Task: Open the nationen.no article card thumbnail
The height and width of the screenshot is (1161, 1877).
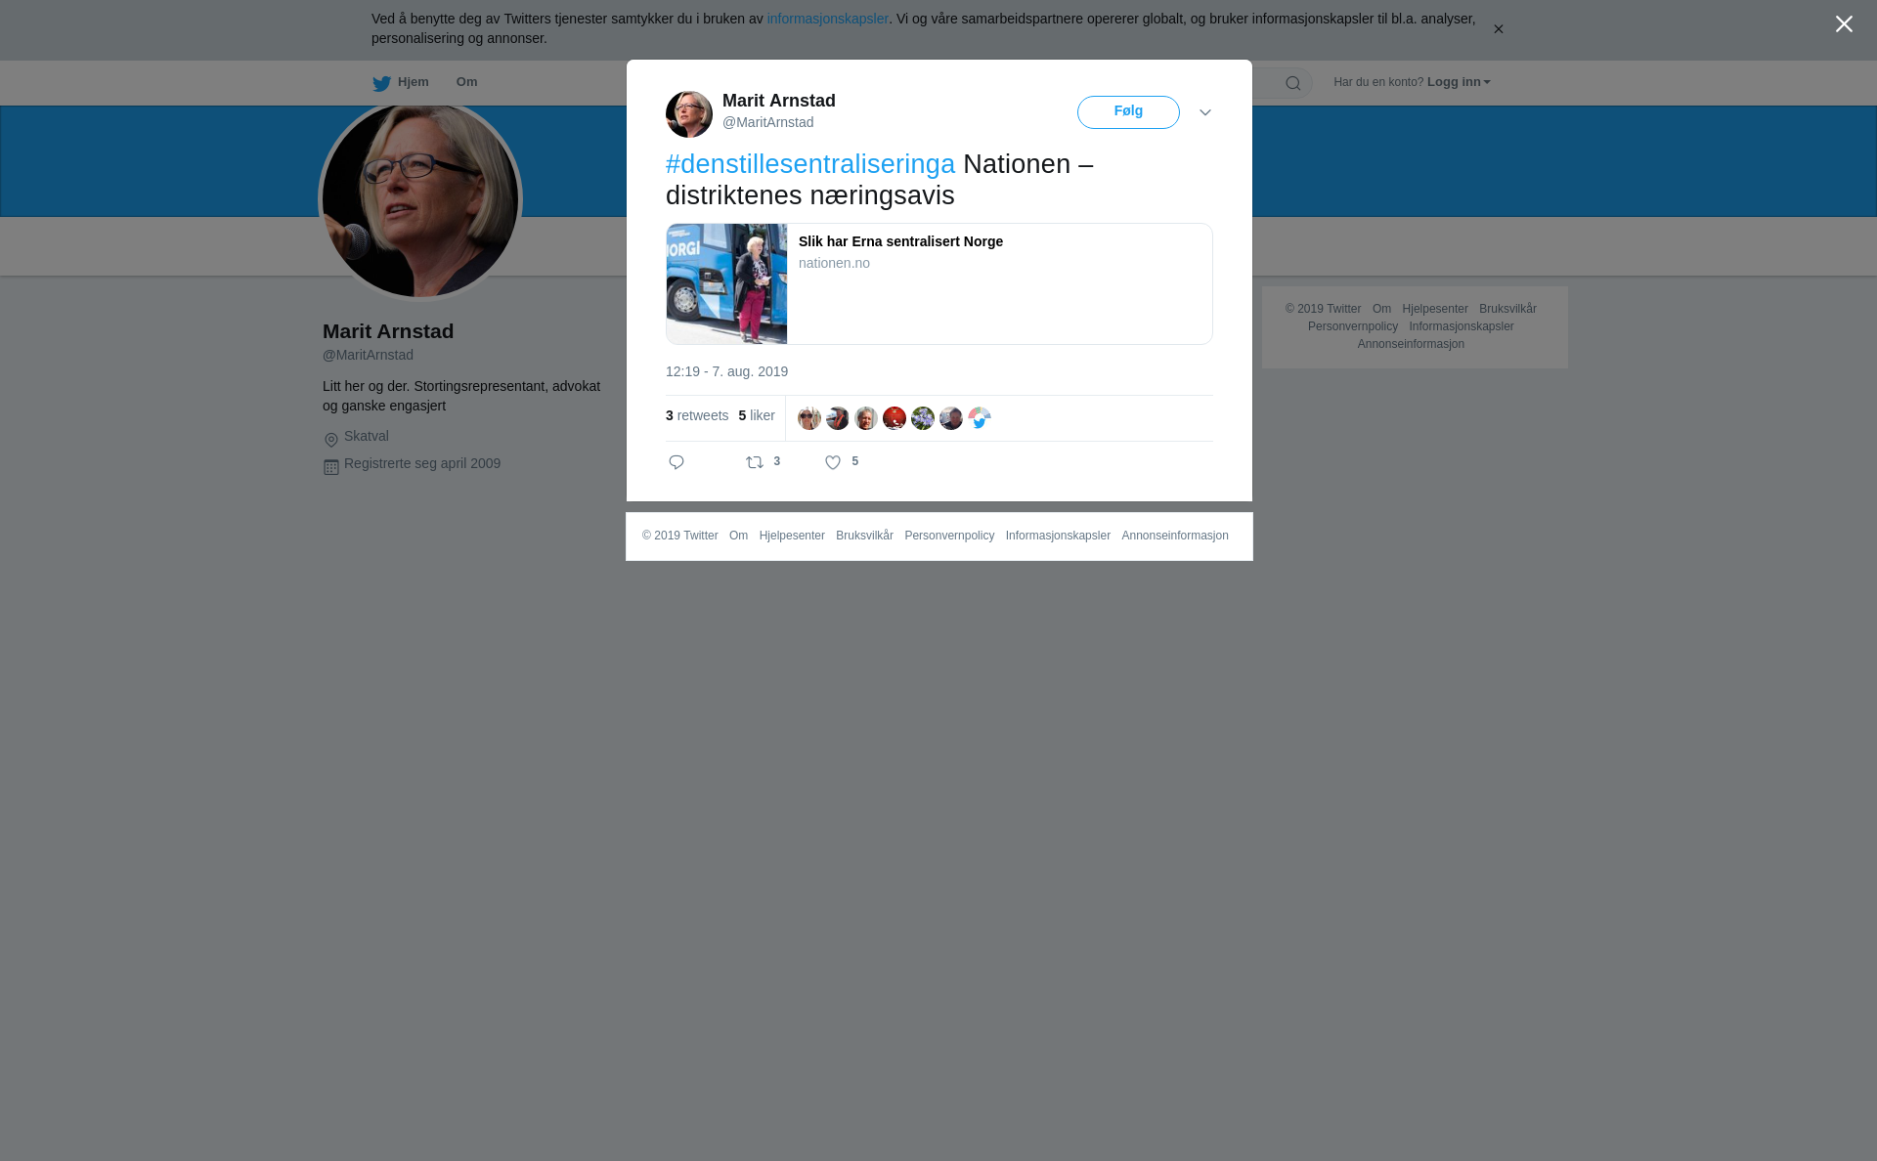Action: (726, 284)
